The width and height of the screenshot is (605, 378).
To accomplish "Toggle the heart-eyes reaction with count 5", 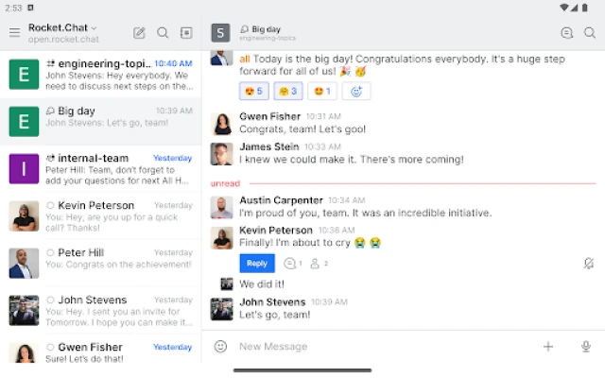I will 254,91.
